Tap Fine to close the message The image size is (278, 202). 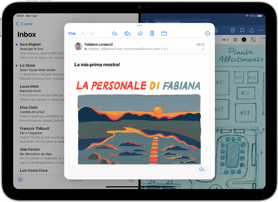click(72, 33)
